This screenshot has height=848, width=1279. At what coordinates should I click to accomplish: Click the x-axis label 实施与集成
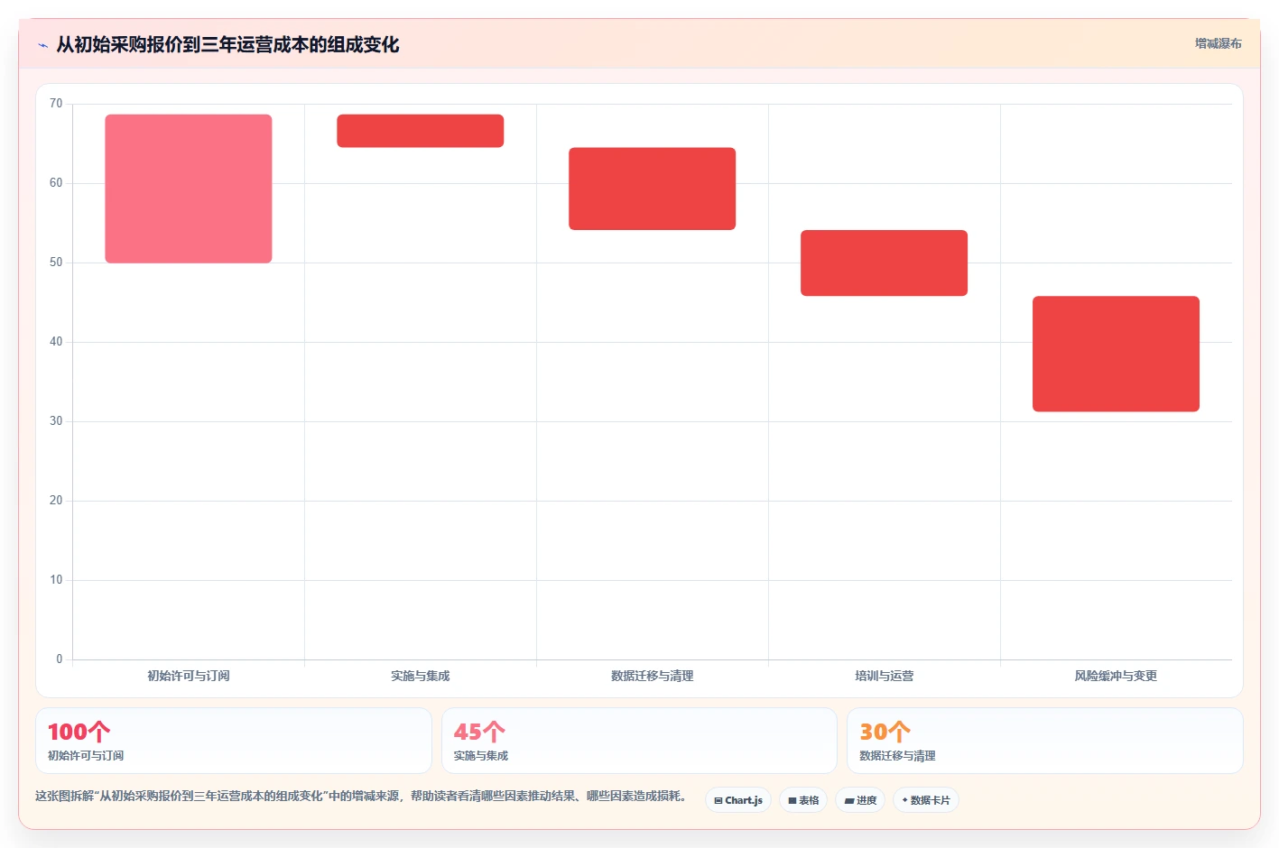421,676
